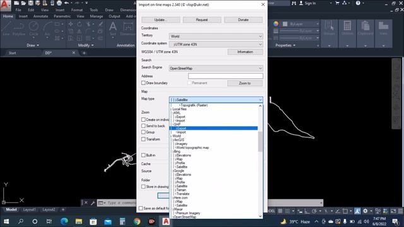This screenshot has width=404, height=227.
Task: Open the Search Engine dropdown OpenStreetMap
Action: (x=216, y=68)
